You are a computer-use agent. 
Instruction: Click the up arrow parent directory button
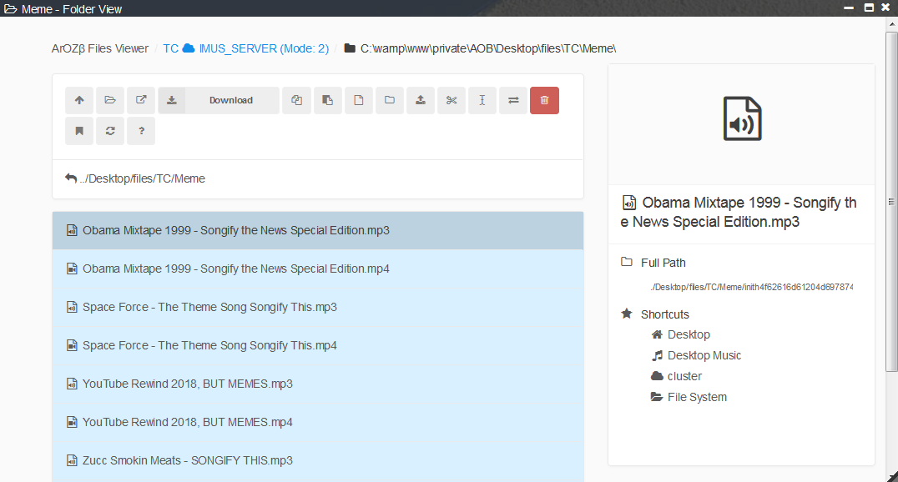[x=79, y=100]
